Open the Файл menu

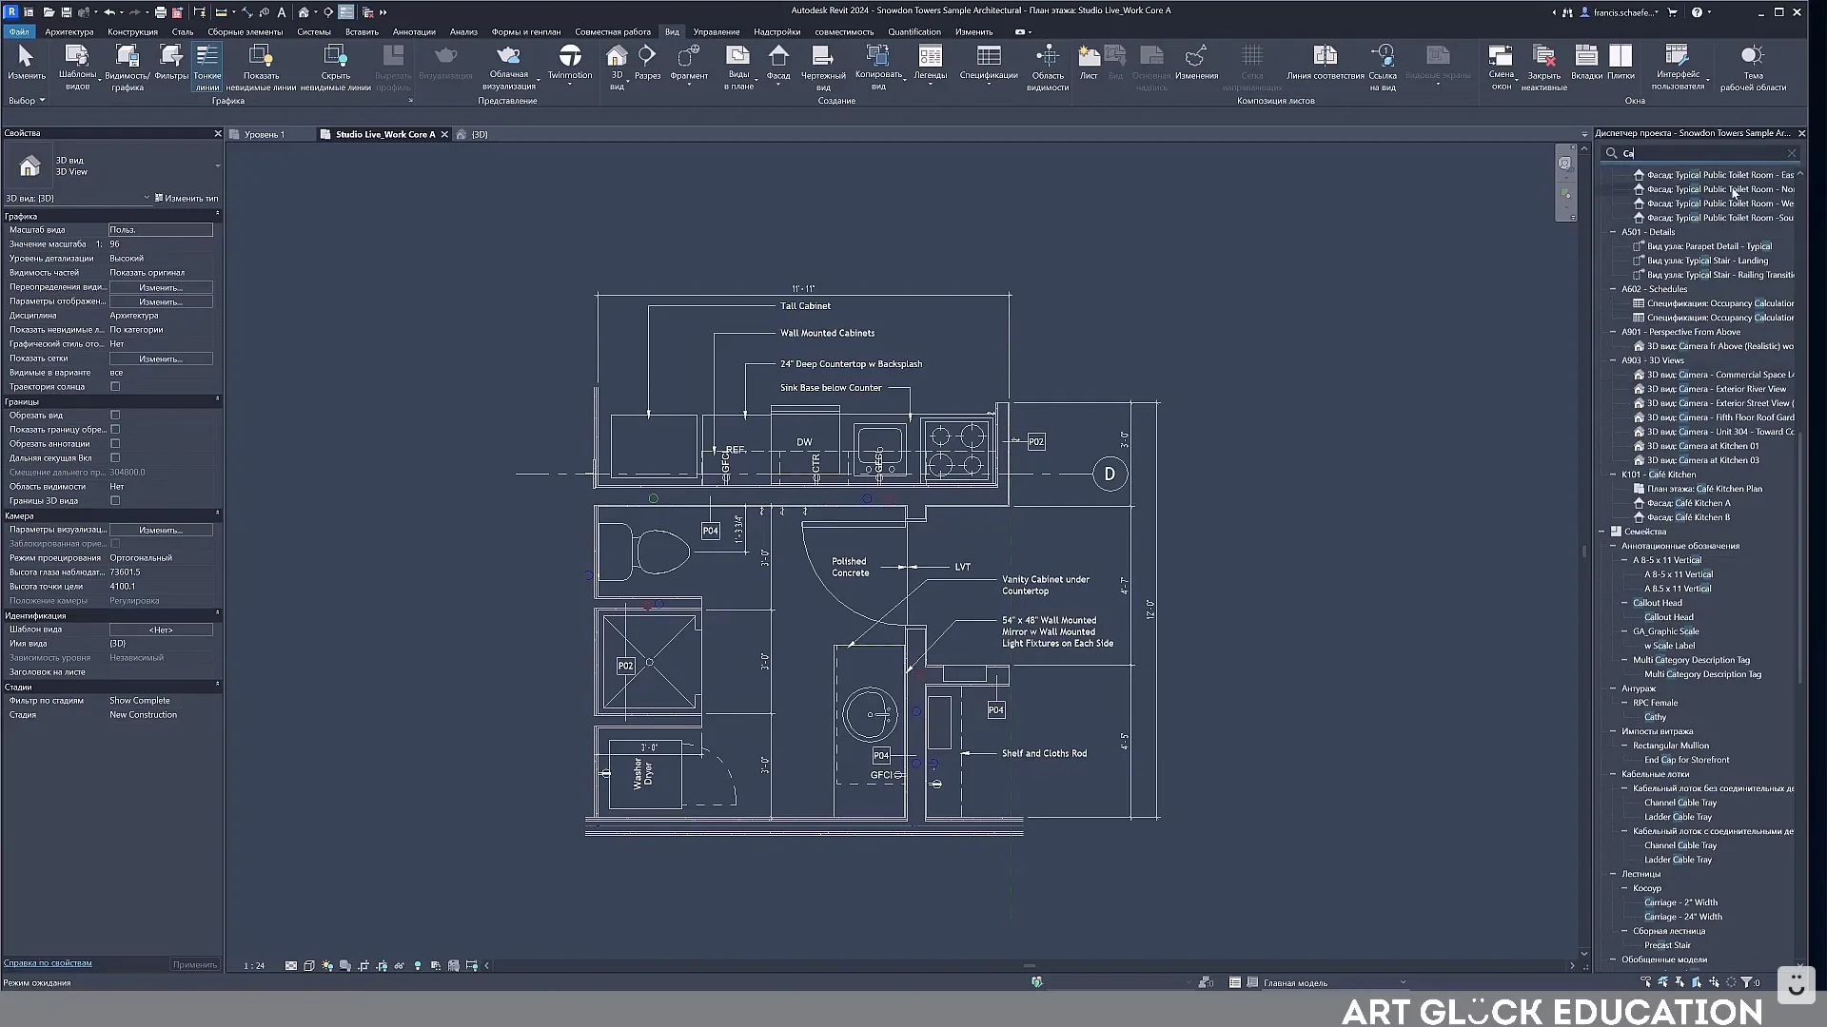pyautogui.click(x=19, y=31)
